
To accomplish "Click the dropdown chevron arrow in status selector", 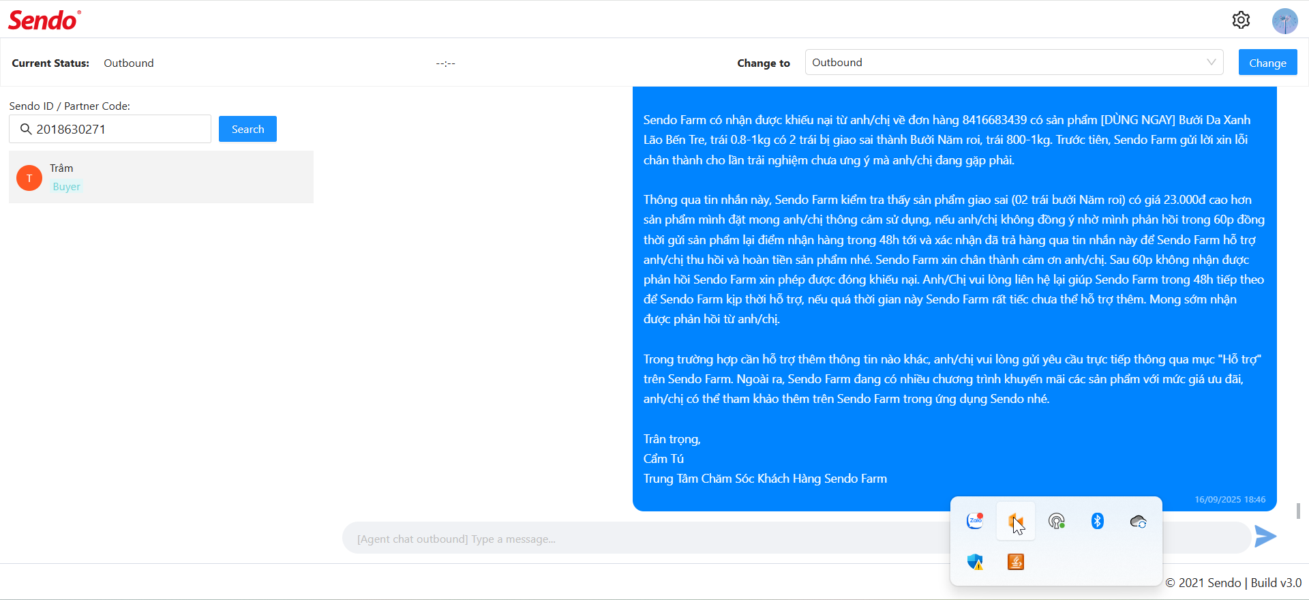I will [1211, 62].
